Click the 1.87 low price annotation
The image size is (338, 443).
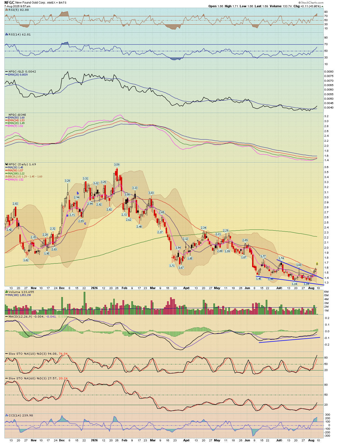point(244,257)
